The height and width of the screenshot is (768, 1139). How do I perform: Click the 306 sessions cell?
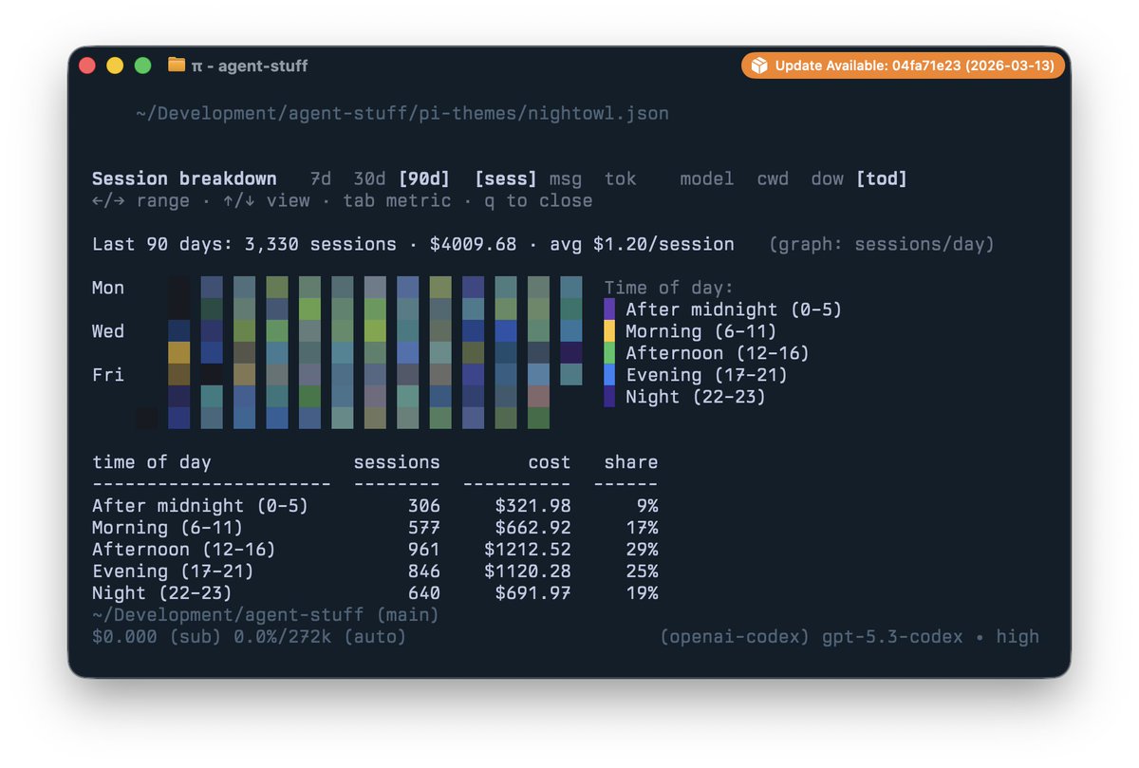pos(424,506)
